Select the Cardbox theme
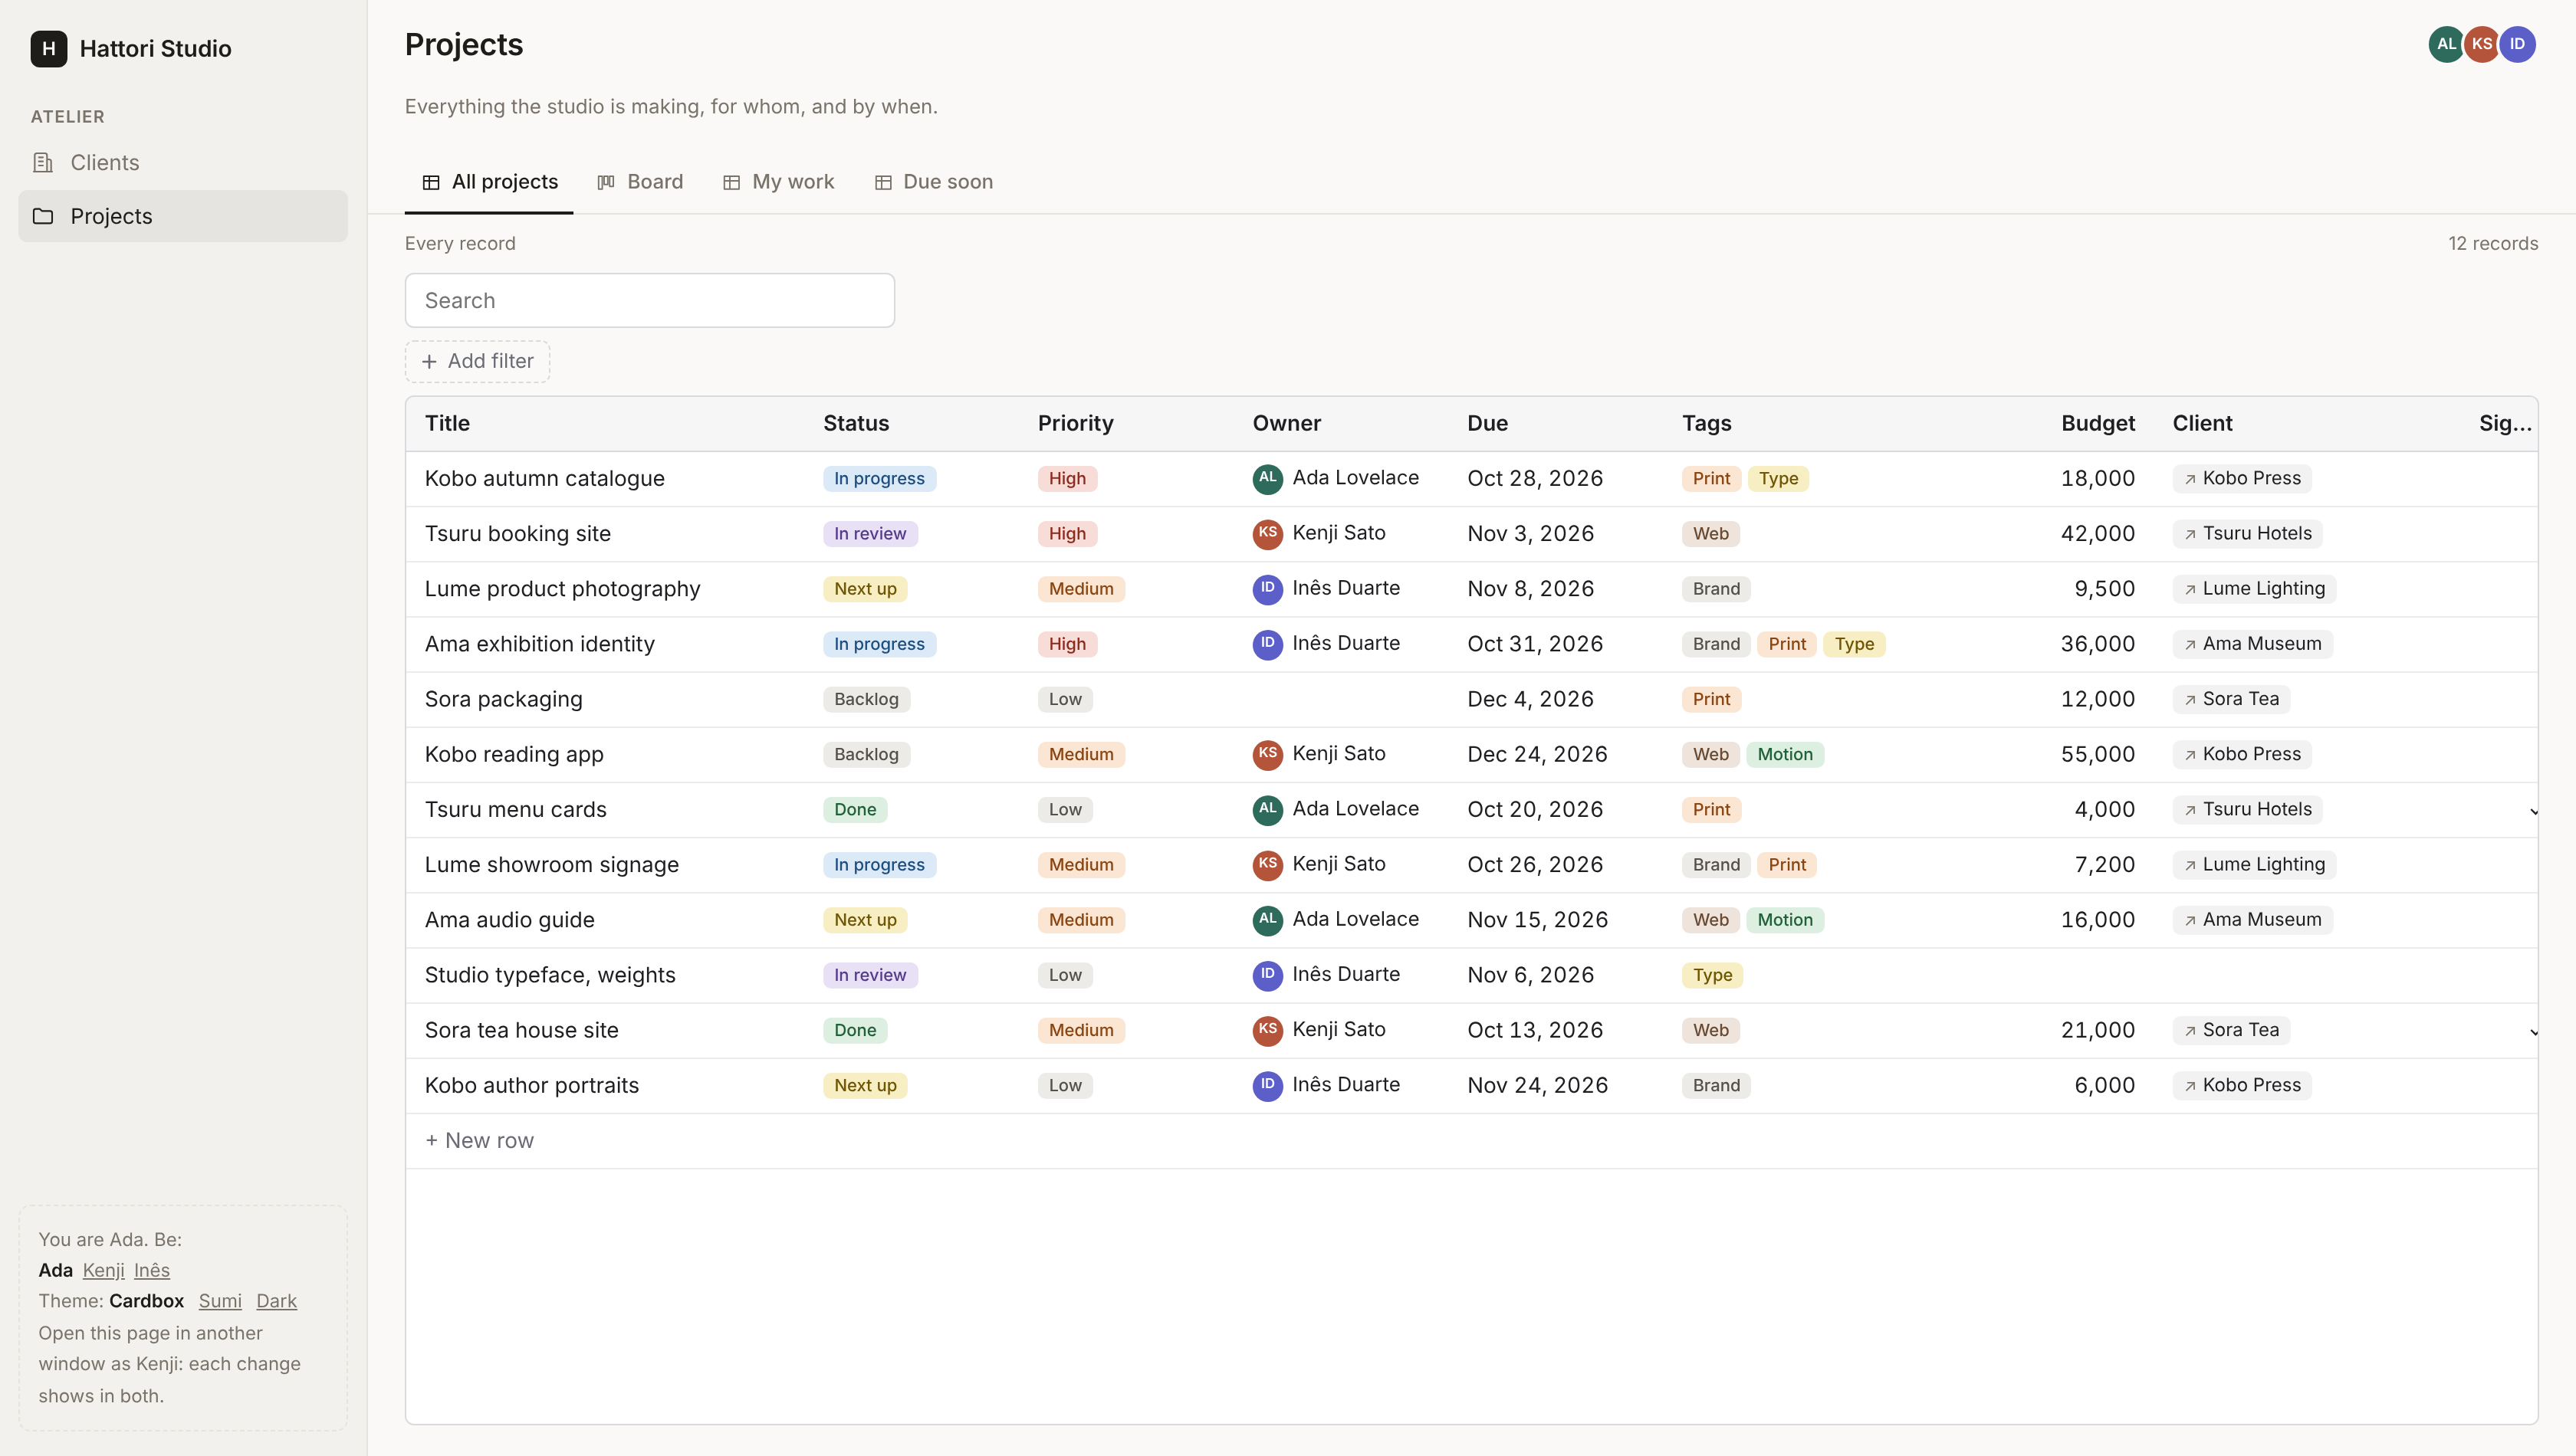The width and height of the screenshot is (2576, 1456). pos(147,1301)
